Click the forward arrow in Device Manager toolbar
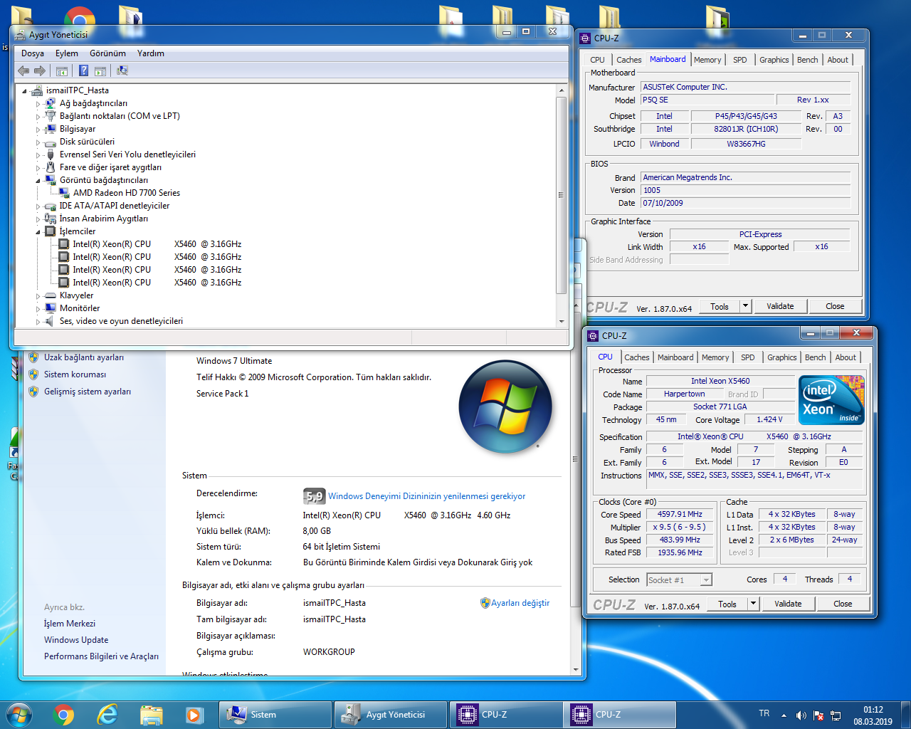The height and width of the screenshot is (729, 911). (40, 70)
